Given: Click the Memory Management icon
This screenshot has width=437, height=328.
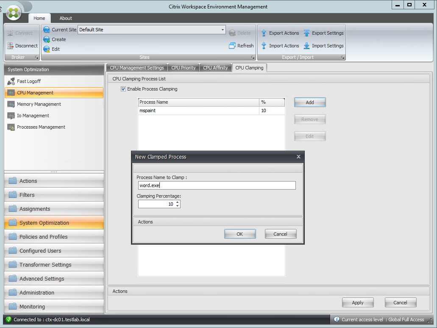Looking at the screenshot, I should click(11, 105).
